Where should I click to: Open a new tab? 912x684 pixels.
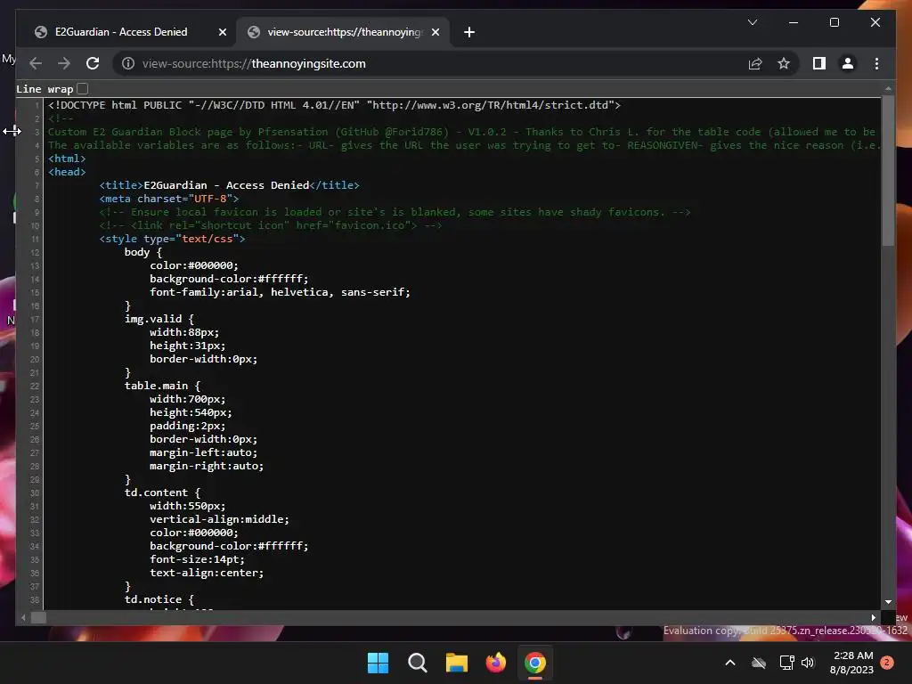469,32
